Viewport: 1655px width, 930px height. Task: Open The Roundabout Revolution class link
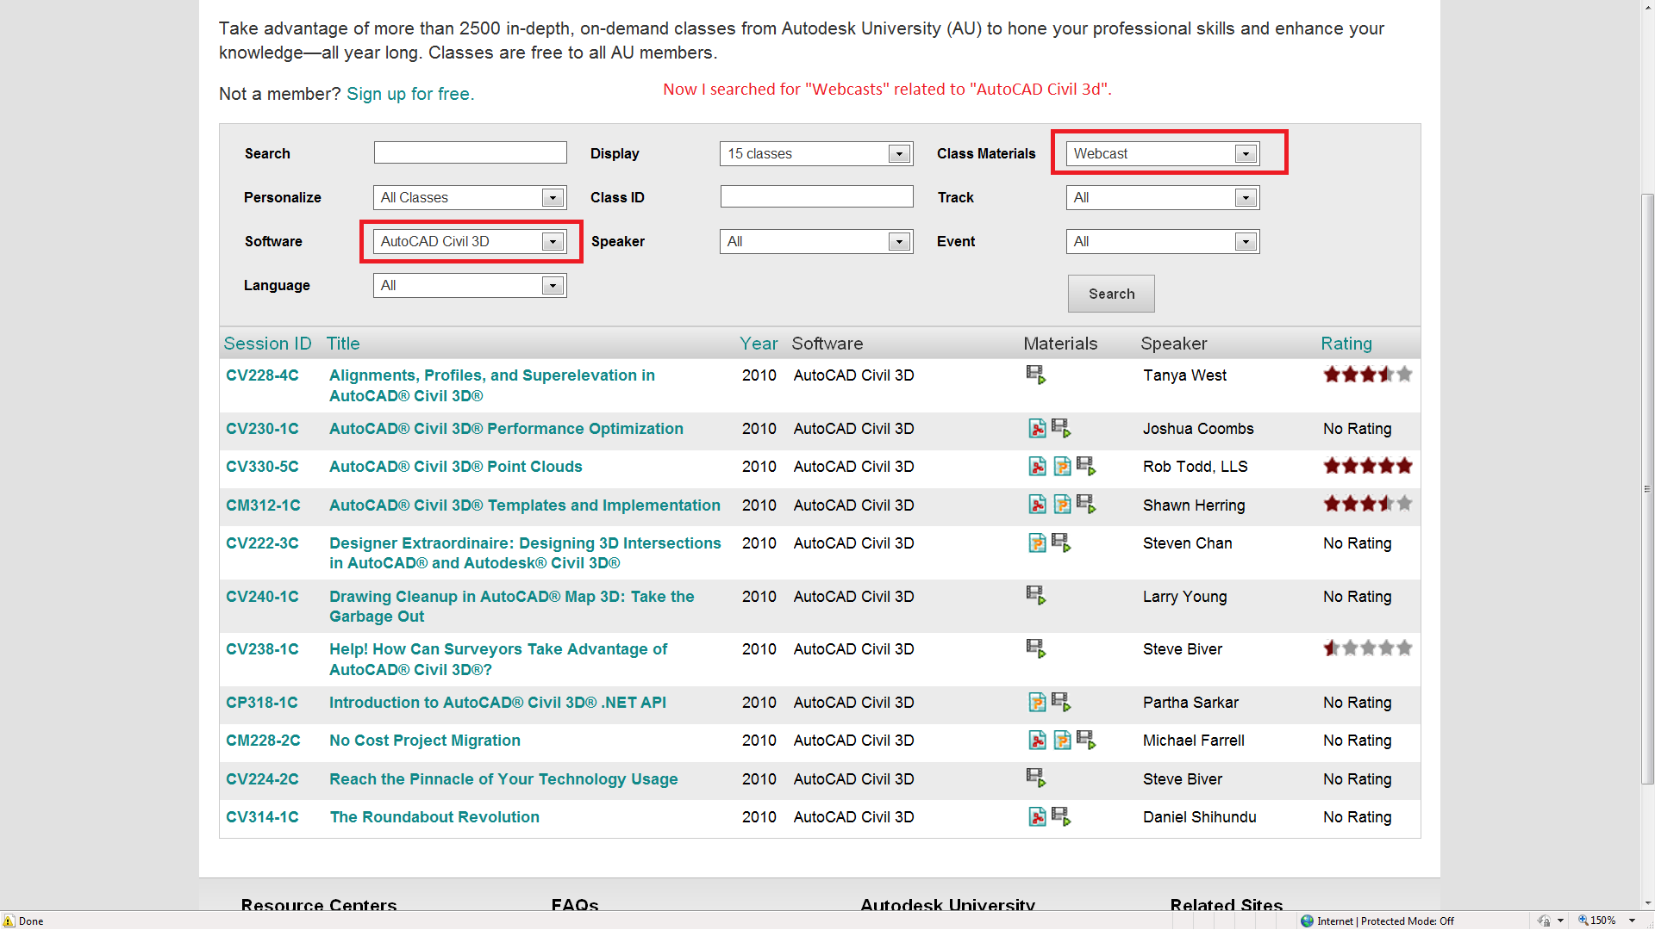click(434, 817)
